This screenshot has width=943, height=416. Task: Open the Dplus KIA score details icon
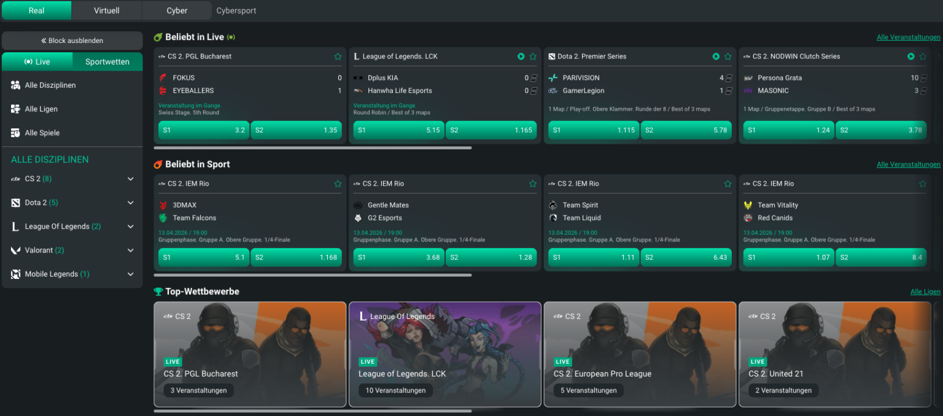tap(534, 78)
